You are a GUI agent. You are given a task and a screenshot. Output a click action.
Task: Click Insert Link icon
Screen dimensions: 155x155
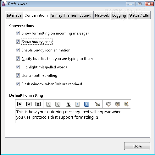[x=108, y=104]
